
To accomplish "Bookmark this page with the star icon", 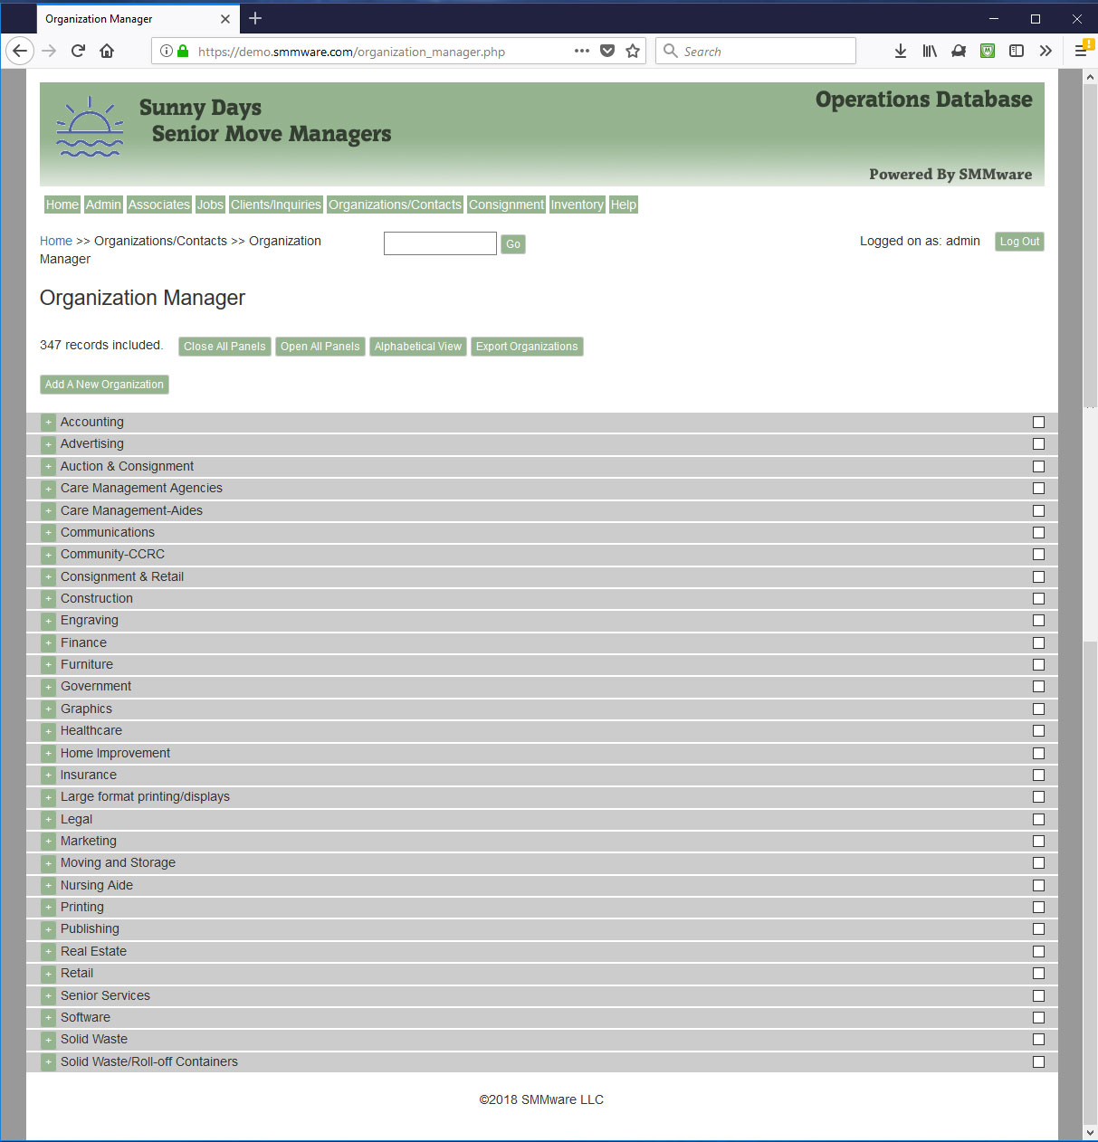I will tap(633, 51).
